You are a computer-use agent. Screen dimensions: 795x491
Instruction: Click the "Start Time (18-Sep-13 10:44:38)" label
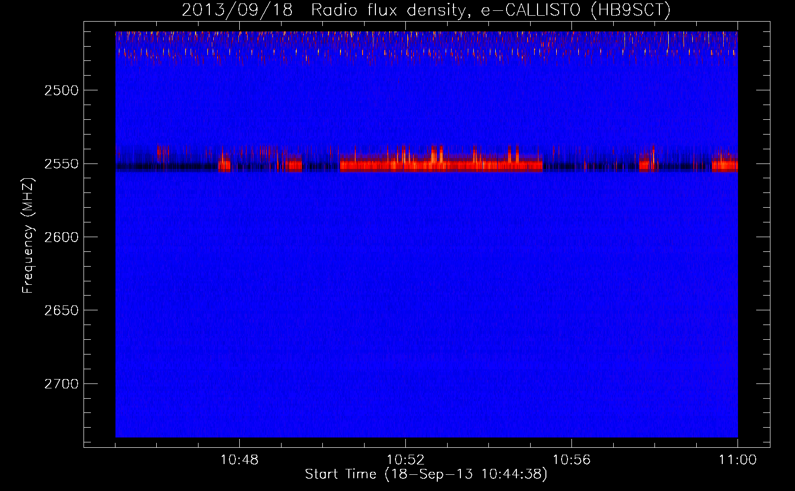pos(426,474)
